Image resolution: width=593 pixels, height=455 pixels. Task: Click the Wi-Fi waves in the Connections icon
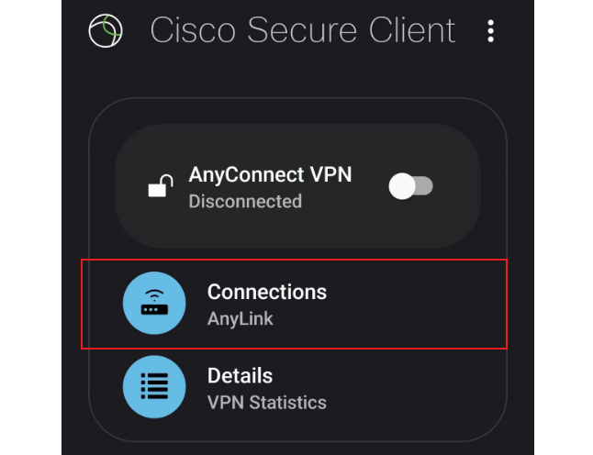tap(154, 295)
